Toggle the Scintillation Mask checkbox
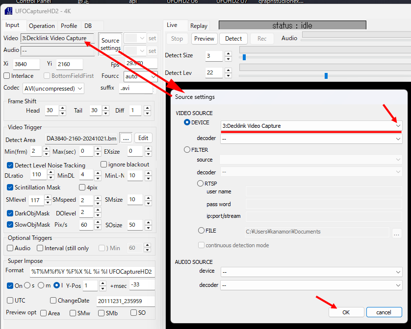This screenshot has height=329, width=411. click(10, 188)
